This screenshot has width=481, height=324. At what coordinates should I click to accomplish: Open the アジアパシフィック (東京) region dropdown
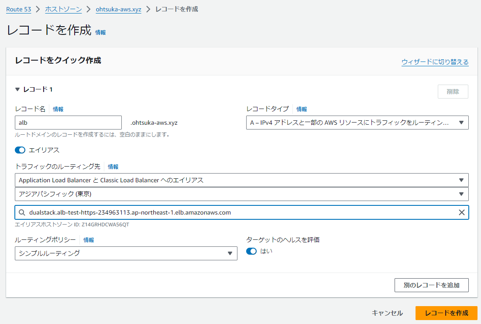pos(242,194)
